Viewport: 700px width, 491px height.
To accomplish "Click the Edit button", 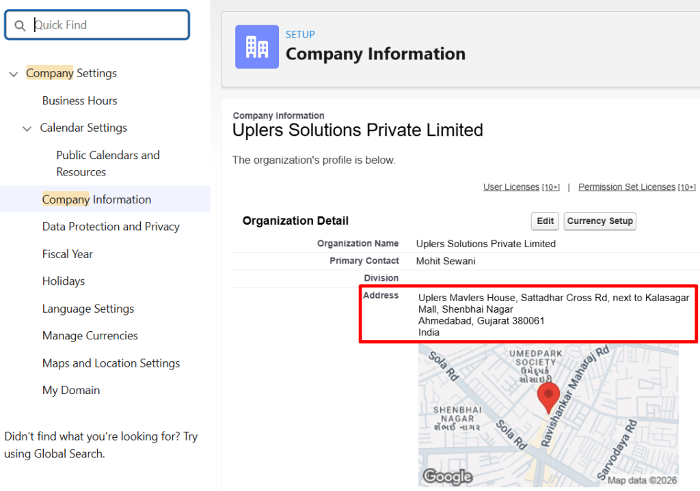I will (x=545, y=221).
